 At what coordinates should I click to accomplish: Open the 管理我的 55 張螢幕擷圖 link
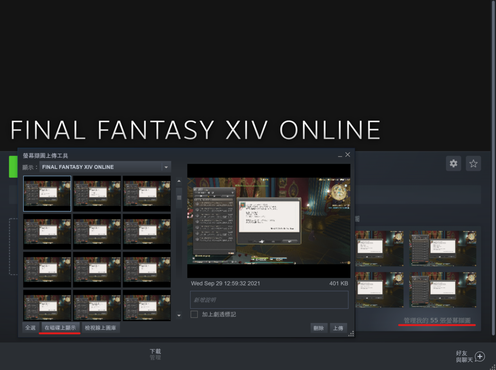pos(437,321)
